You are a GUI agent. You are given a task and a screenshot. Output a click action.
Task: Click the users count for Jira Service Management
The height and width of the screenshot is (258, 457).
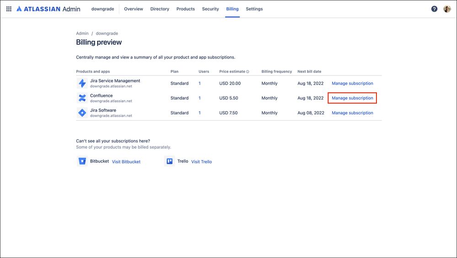point(199,83)
